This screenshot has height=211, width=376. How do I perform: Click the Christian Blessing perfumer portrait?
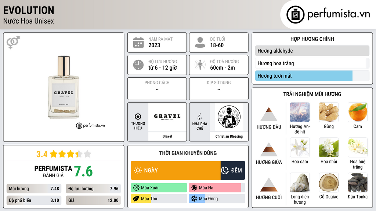tap(229, 117)
